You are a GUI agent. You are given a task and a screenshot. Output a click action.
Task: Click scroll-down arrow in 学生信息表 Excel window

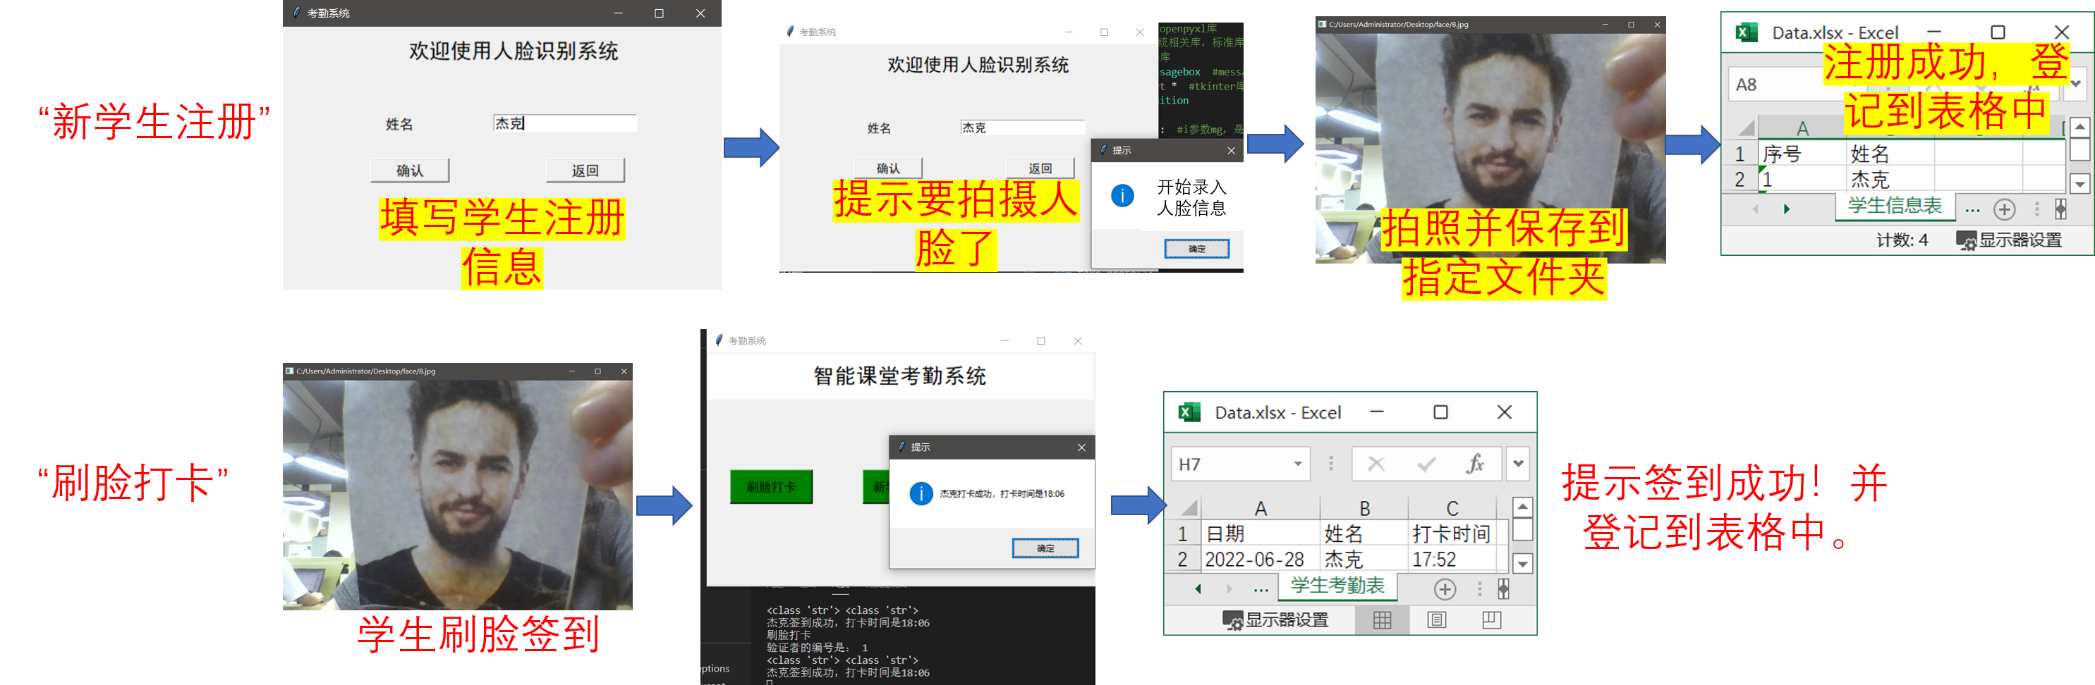[x=2079, y=184]
